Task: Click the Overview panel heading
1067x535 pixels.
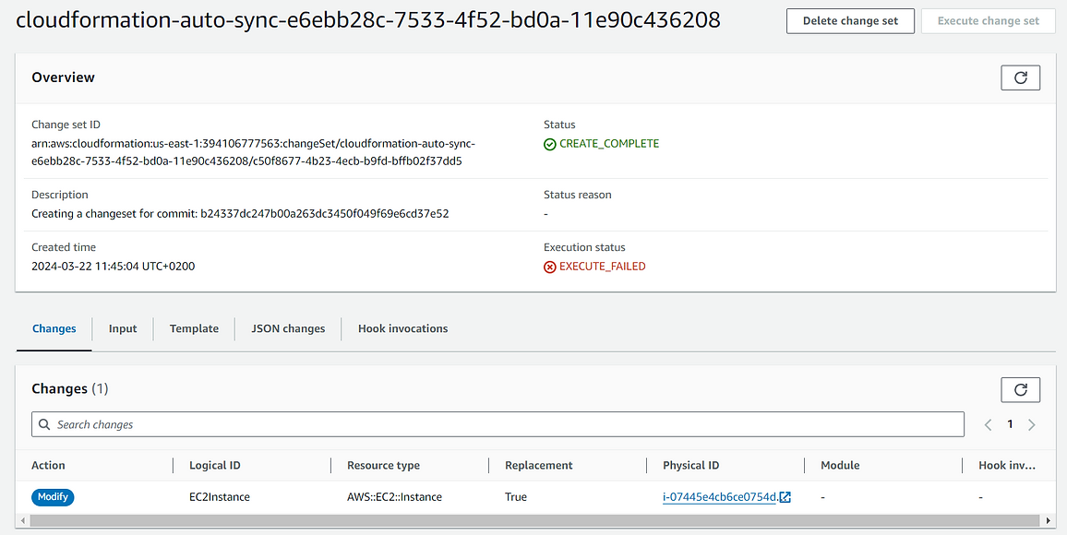Action: (x=64, y=77)
